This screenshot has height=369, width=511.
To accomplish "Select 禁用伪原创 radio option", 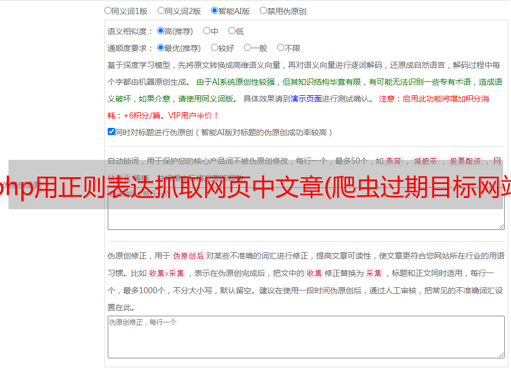I will click(x=263, y=11).
